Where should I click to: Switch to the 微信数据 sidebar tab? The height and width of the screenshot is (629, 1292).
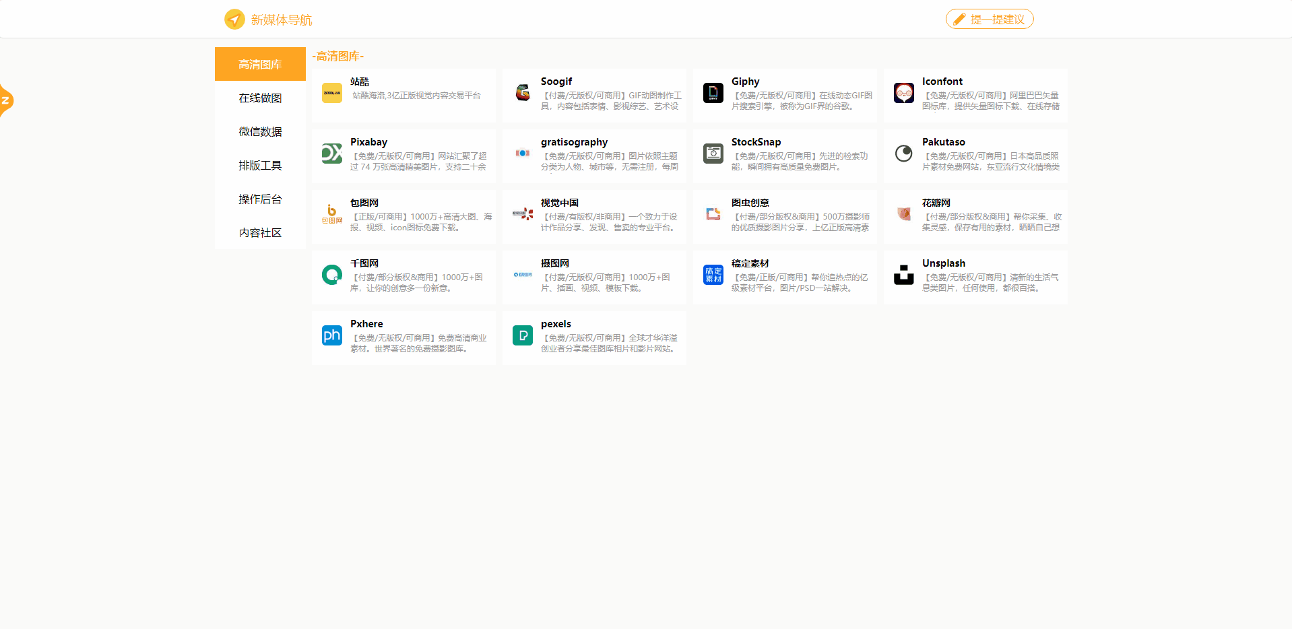260,131
